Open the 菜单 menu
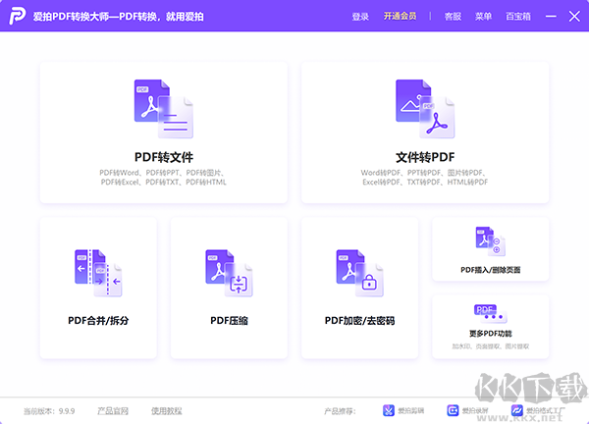 click(x=483, y=17)
